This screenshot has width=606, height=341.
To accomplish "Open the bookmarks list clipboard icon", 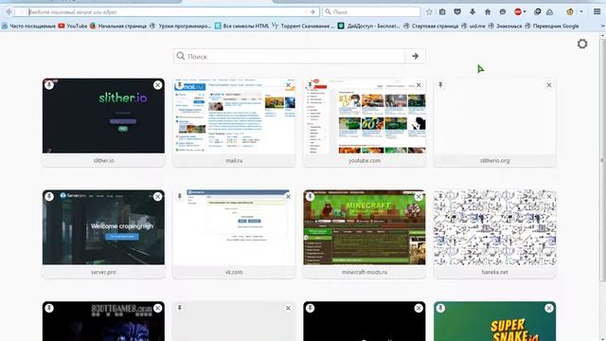I will point(442,12).
